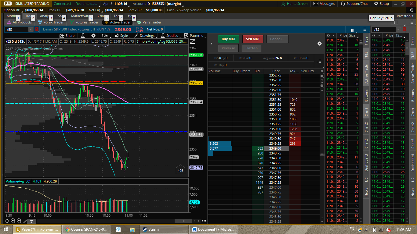Viewport: 417px width, 234px height.
Task: Toggle Buttons gadget in the middle sidebar
Action: click(x=366, y=95)
